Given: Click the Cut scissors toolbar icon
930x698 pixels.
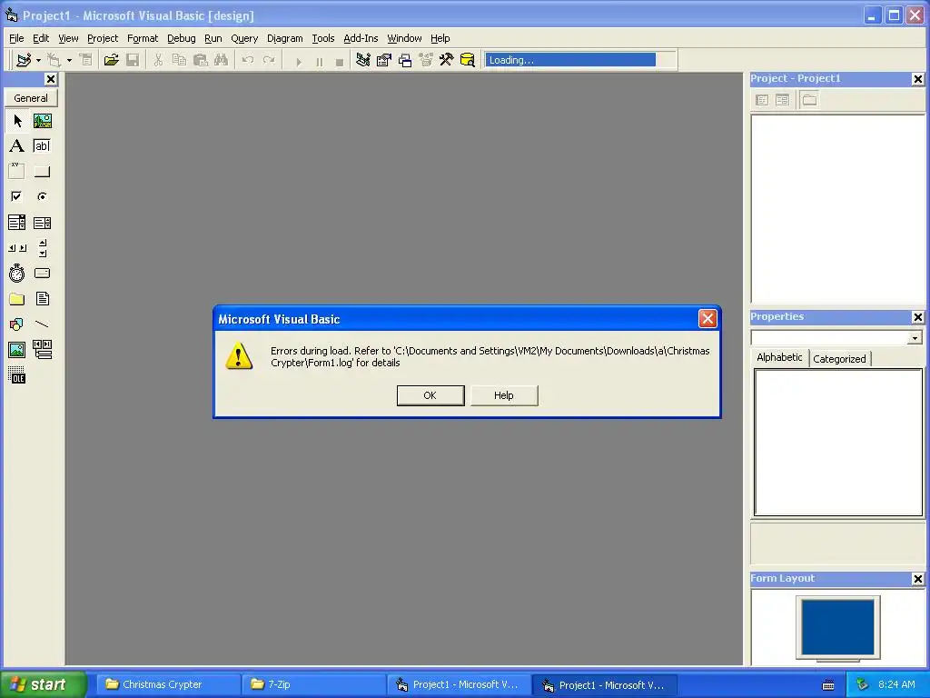Looking at the screenshot, I should [158, 60].
